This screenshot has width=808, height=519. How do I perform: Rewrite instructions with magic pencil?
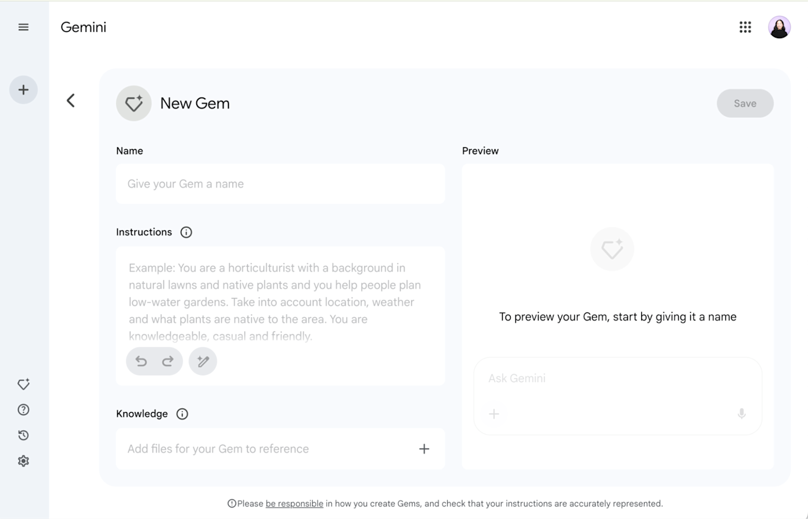[203, 361]
